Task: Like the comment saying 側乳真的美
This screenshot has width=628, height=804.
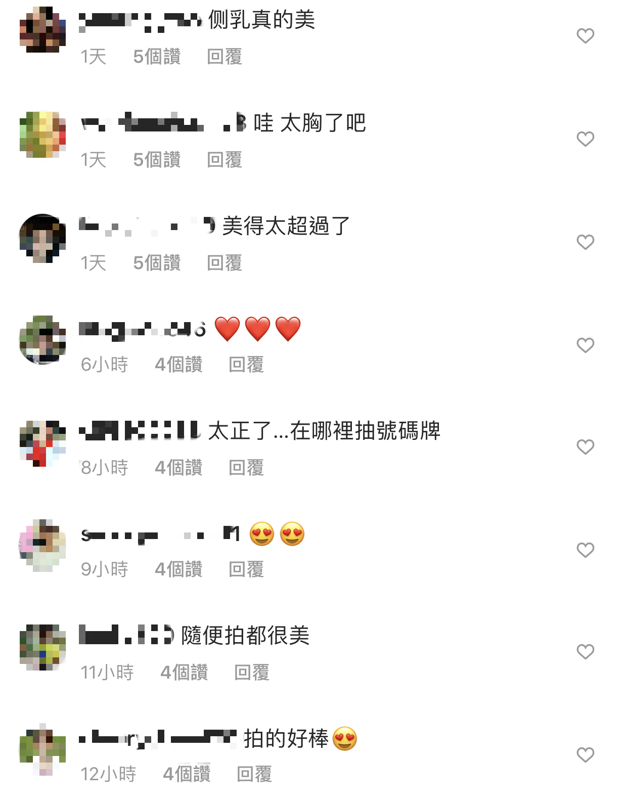Action: point(585,36)
